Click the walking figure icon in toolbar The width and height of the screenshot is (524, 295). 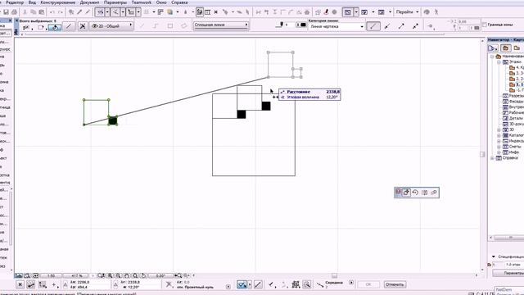pos(436,12)
